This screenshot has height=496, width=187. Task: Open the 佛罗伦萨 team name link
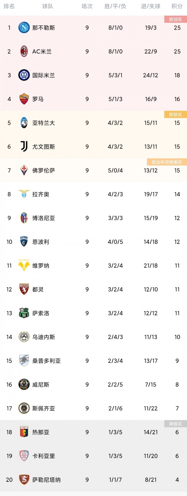(x=44, y=170)
